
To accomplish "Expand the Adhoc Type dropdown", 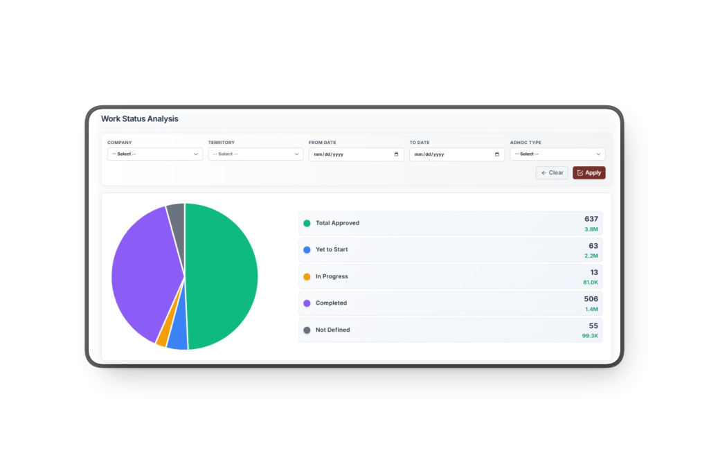I will click(x=557, y=154).
